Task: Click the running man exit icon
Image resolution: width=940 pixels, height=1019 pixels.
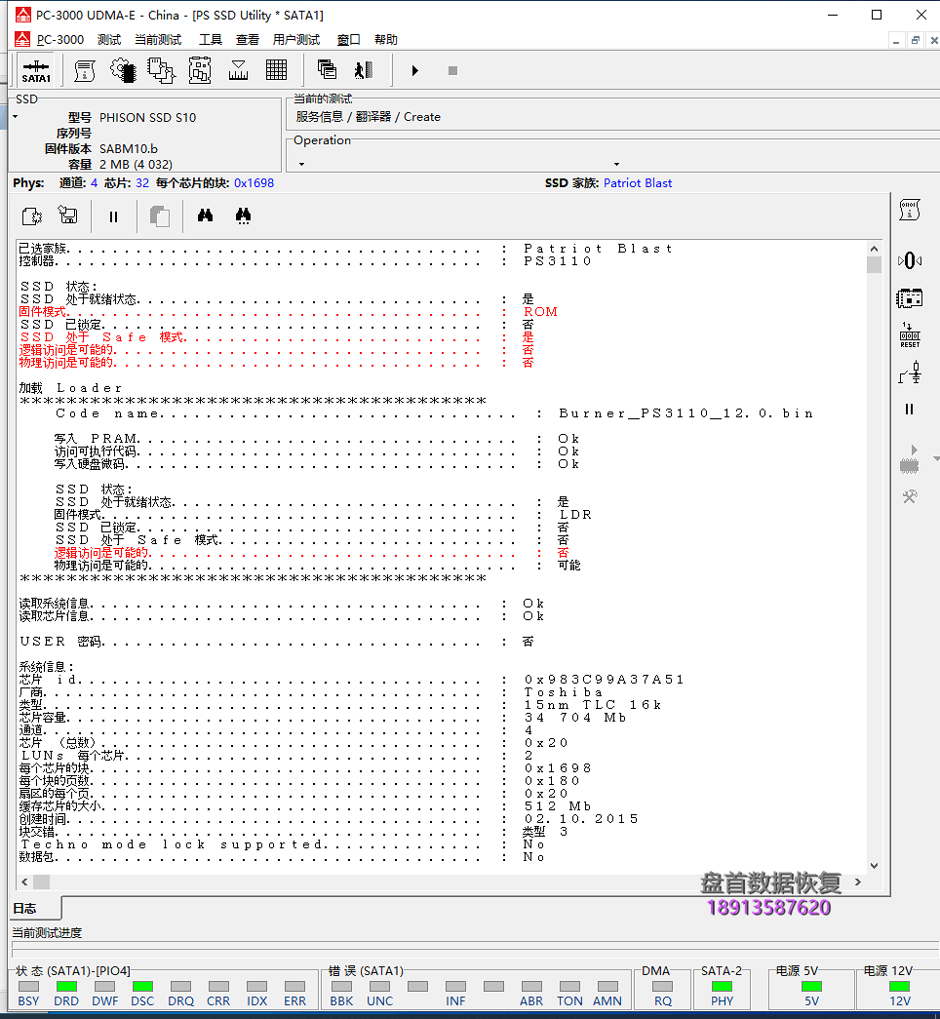Action: pyautogui.click(x=364, y=70)
